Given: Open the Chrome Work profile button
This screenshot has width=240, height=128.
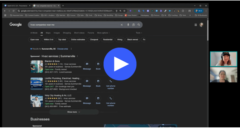Looking at the screenshot, I should (199, 11).
